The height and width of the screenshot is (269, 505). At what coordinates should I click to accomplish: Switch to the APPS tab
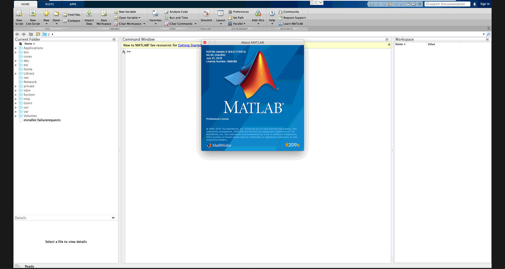[73, 4]
